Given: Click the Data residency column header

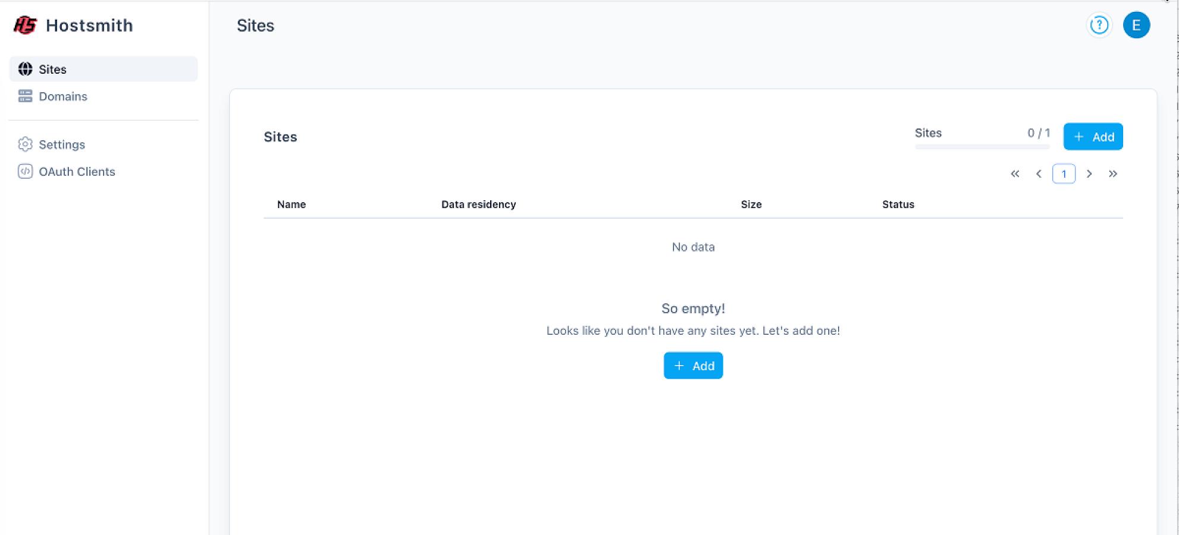Looking at the screenshot, I should (478, 204).
